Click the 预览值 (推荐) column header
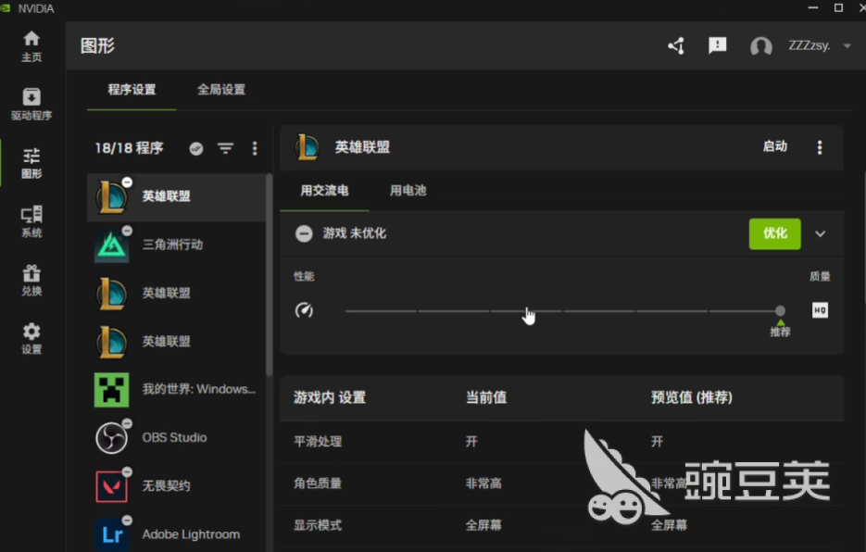The height and width of the screenshot is (552, 866). click(x=692, y=397)
